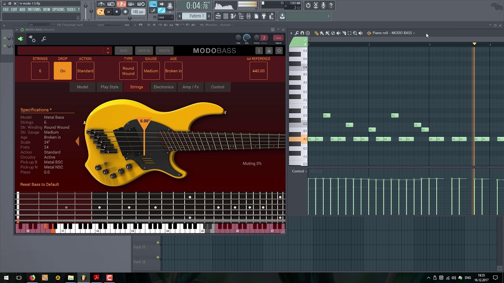Switch to the Control tab
Viewport: 504px width, 283px height.
[x=217, y=87]
